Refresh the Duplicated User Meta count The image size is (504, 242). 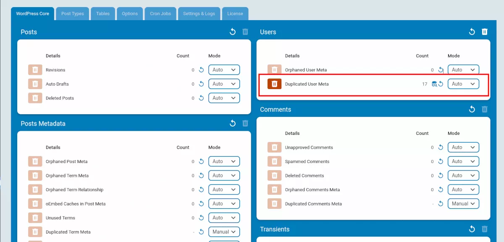441,84
